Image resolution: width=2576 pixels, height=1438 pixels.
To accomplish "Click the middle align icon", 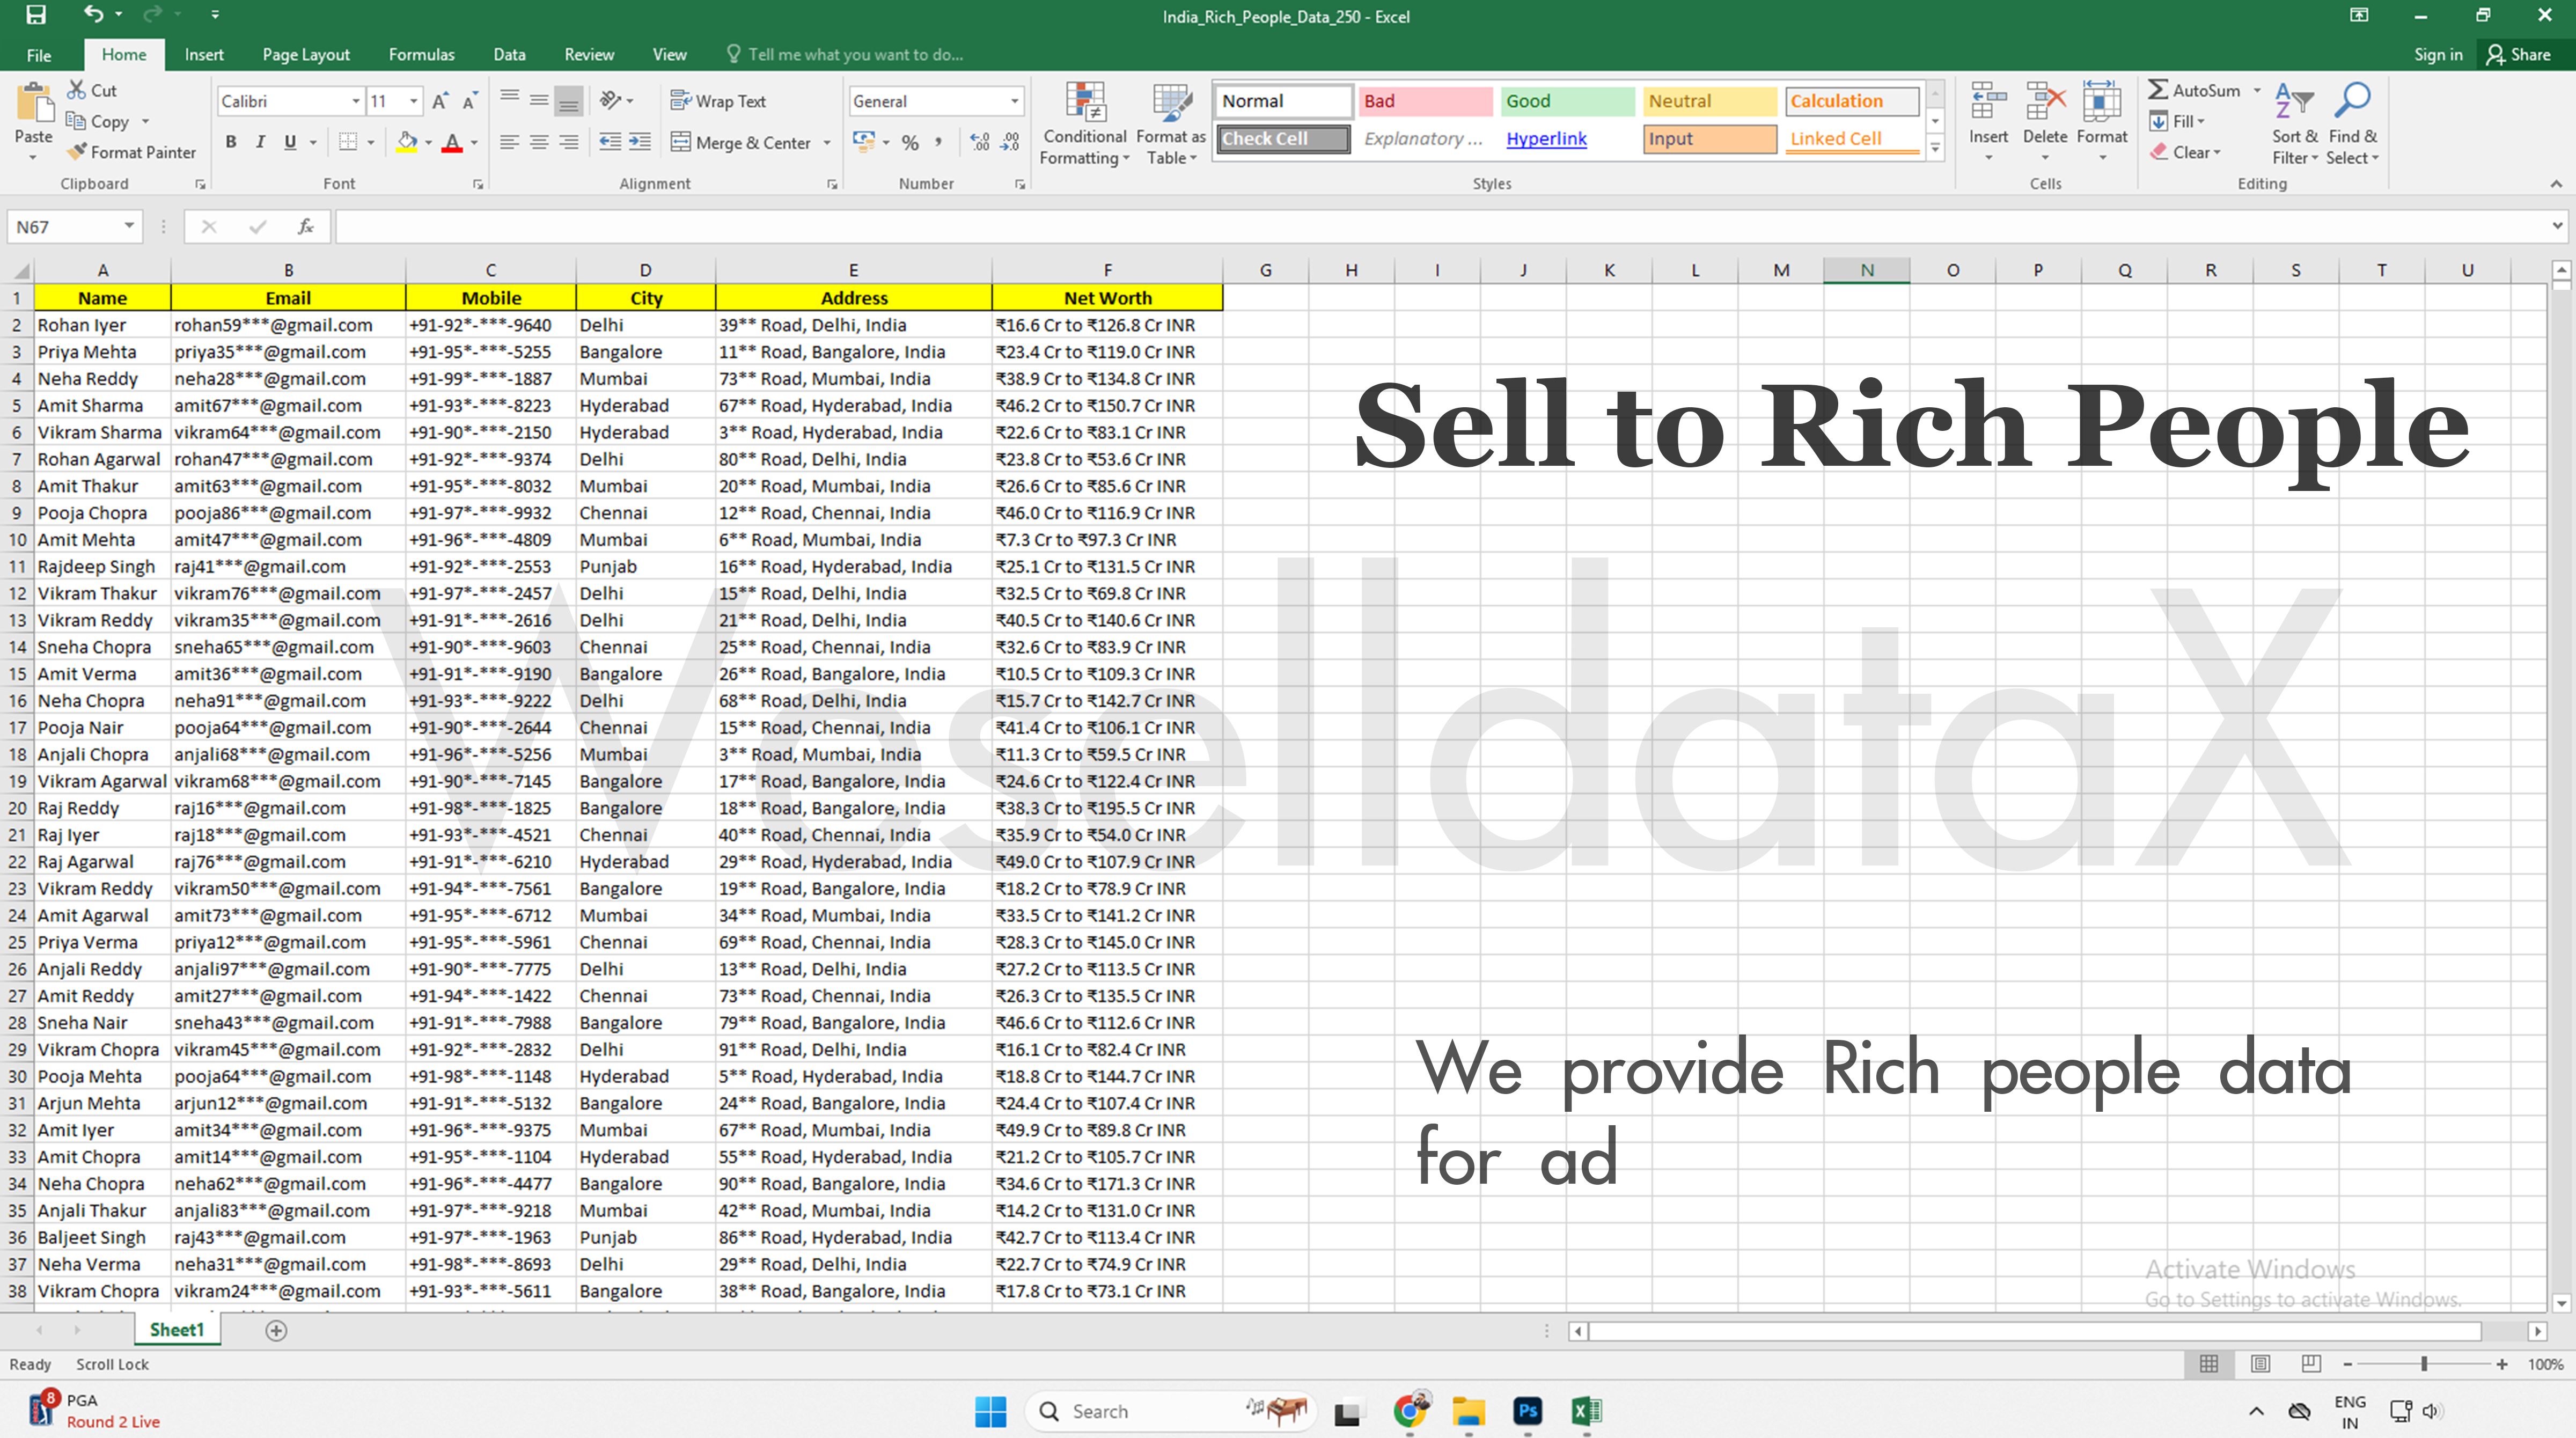I will 539,100.
